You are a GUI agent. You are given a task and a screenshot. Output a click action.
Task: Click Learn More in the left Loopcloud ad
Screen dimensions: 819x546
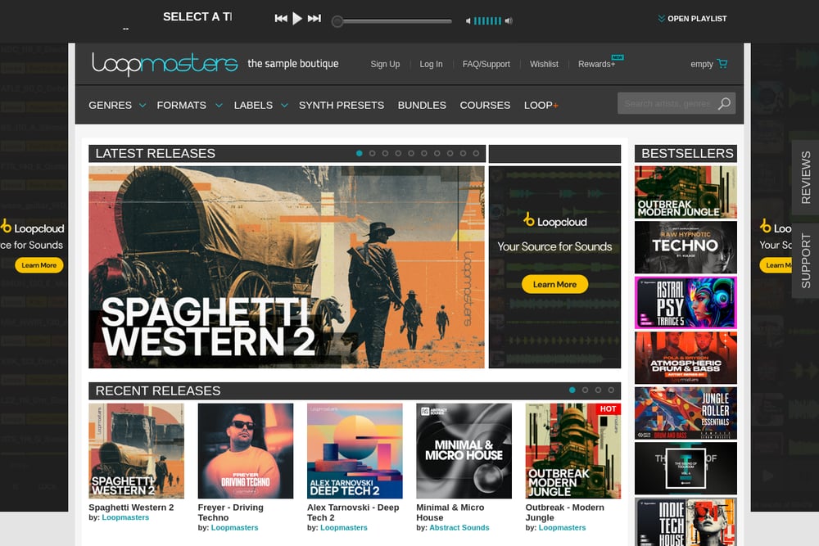[x=39, y=265]
